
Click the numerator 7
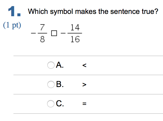43,28
